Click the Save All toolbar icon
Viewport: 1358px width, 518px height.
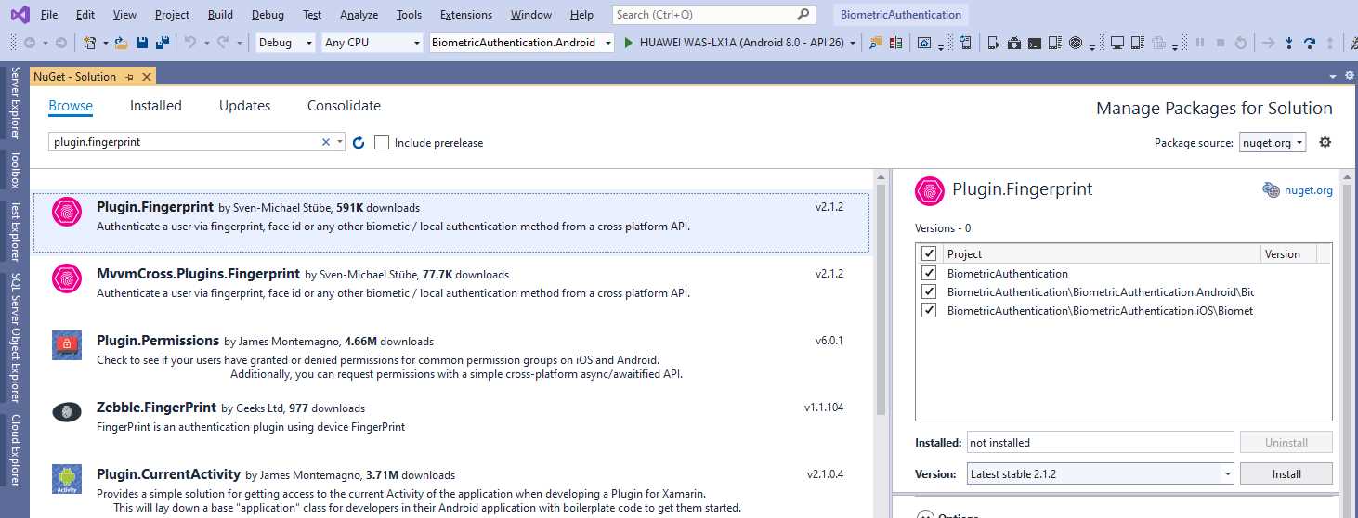click(x=162, y=43)
